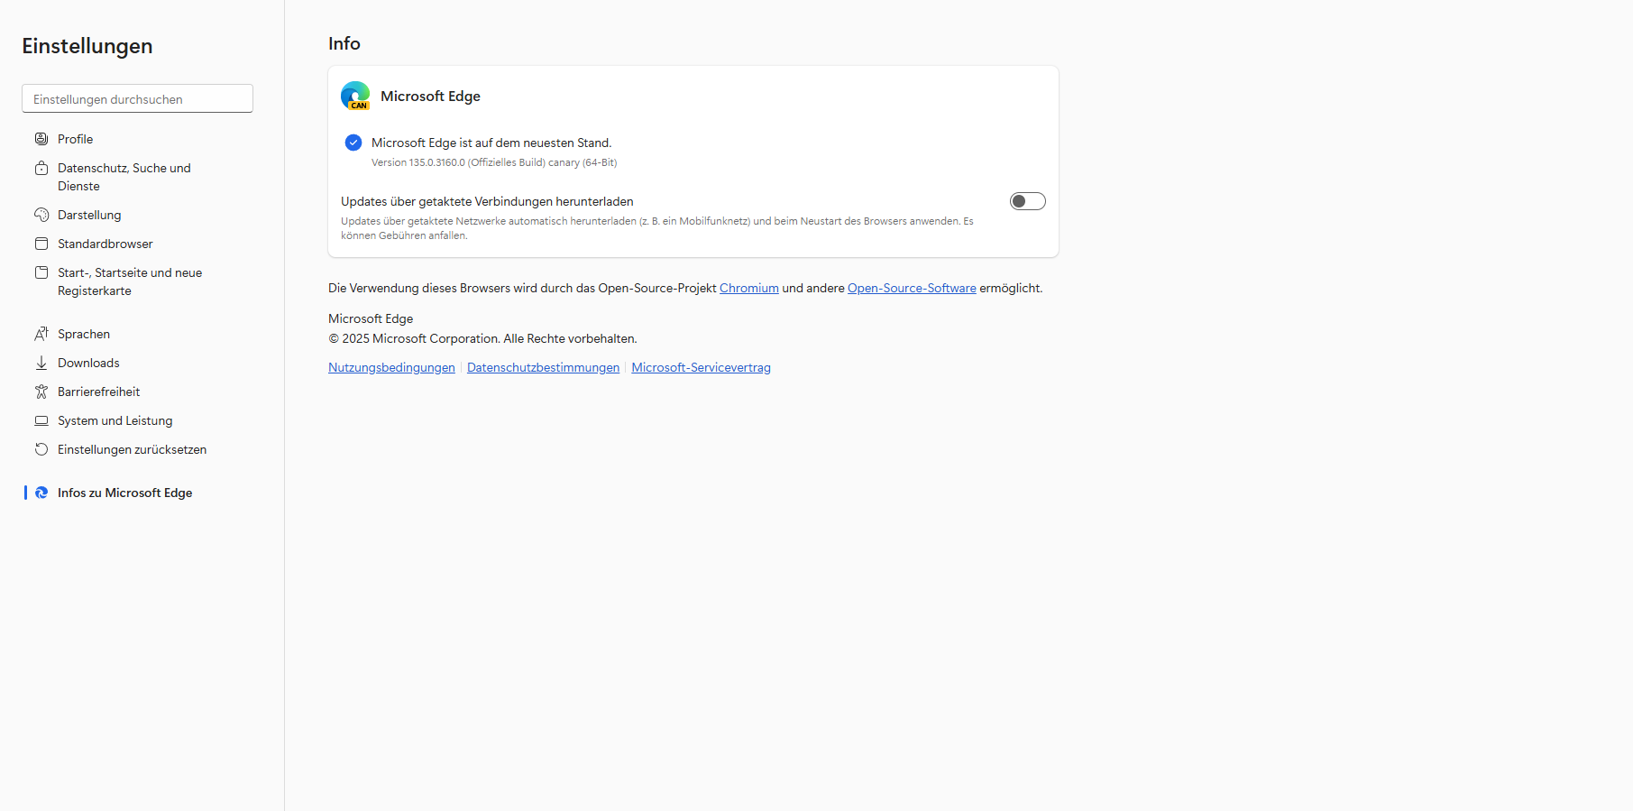Click the Profile icon in sidebar
Viewport: 1633px width, 811px height.
point(41,139)
